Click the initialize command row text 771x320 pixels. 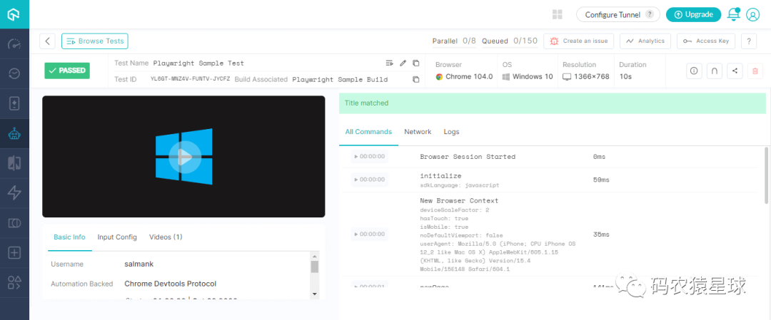(440, 176)
